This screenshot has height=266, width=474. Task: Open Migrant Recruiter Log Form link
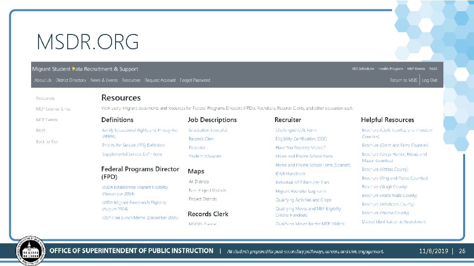pos(301,191)
